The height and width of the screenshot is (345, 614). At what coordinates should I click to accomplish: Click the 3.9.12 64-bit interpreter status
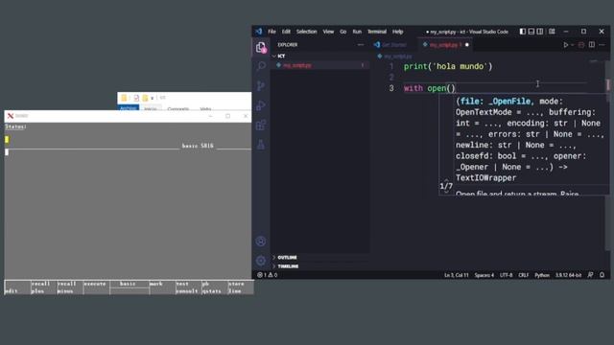point(568,275)
